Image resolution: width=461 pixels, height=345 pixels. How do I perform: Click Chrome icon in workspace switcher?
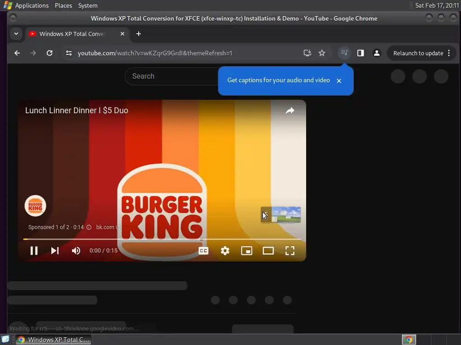pyautogui.click(x=409, y=340)
